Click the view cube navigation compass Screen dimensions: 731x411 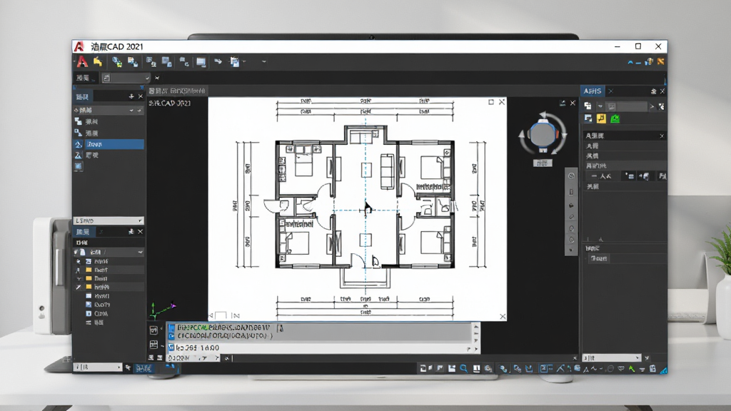tap(543, 135)
